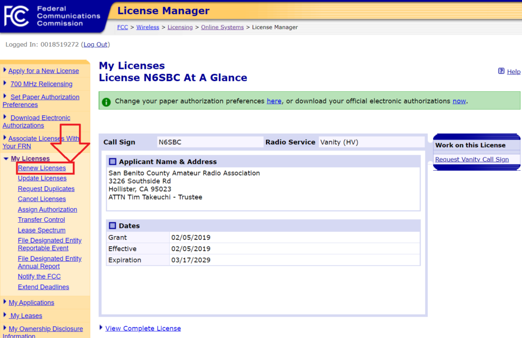Click the Logged In FRN number 0018519272
The height and width of the screenshot is (338, 522).
coord(60,45)
